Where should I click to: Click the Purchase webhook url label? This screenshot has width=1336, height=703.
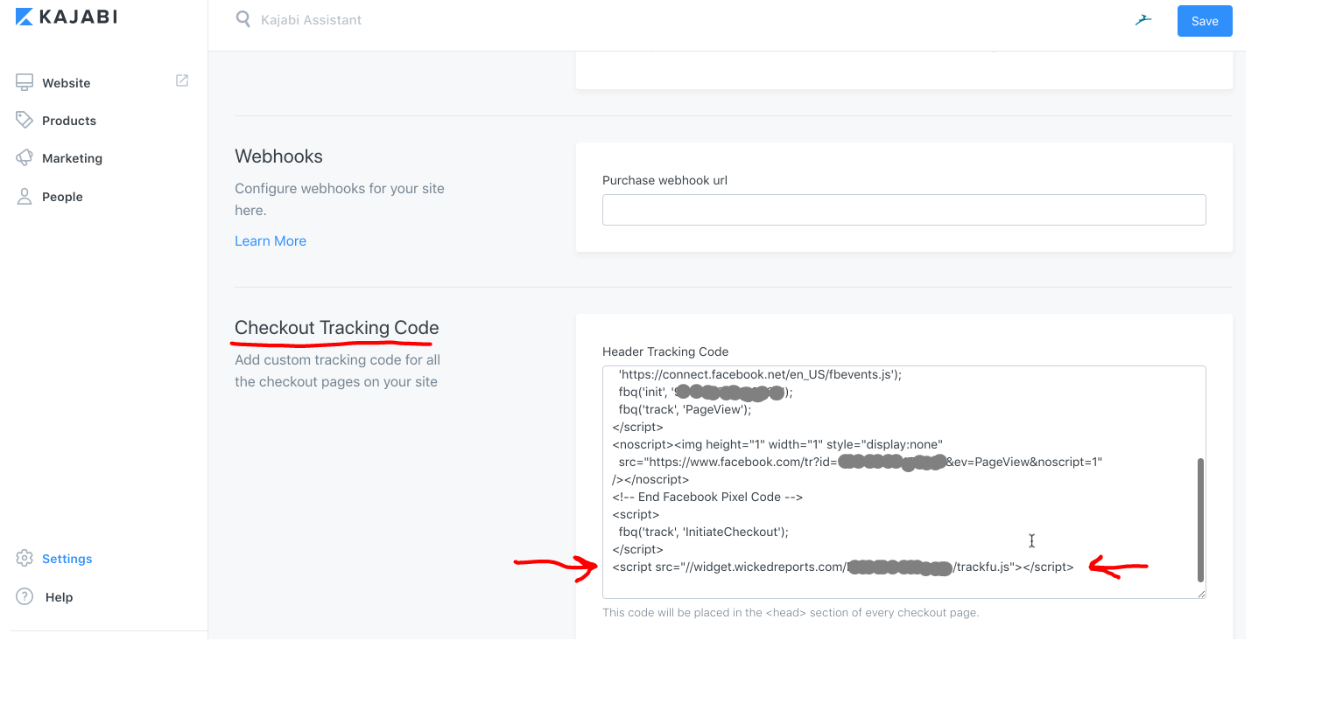tap(664, 180)
